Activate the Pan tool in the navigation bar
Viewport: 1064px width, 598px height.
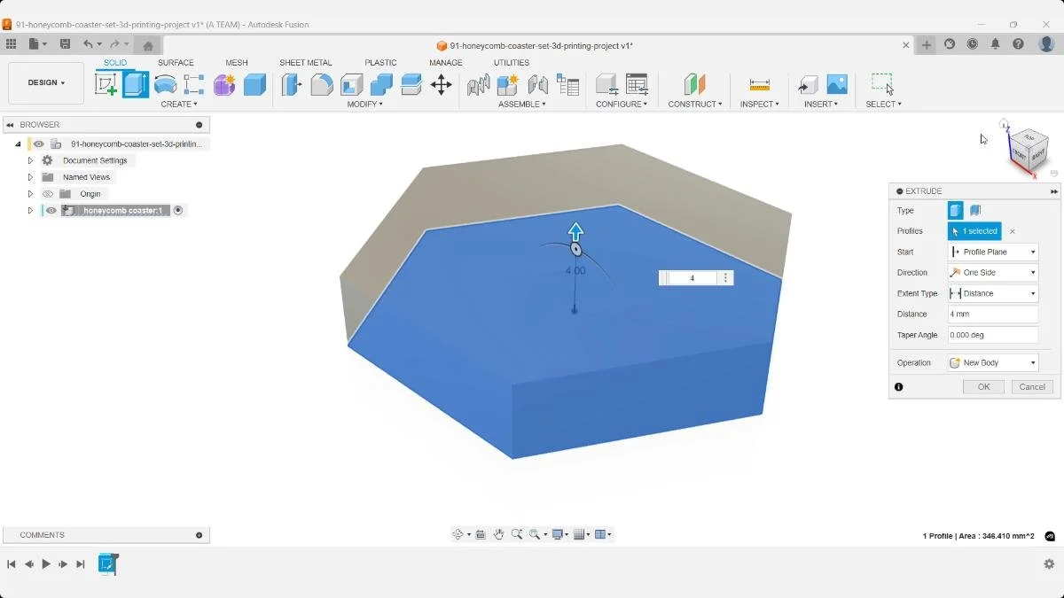[x=499, y=533]
